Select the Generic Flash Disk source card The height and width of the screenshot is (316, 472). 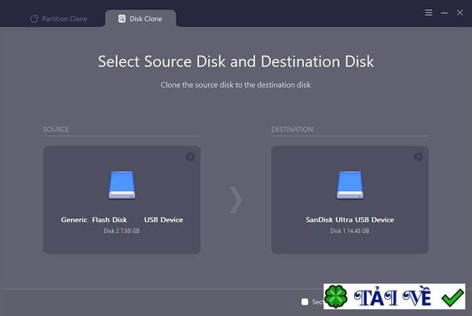121,200
